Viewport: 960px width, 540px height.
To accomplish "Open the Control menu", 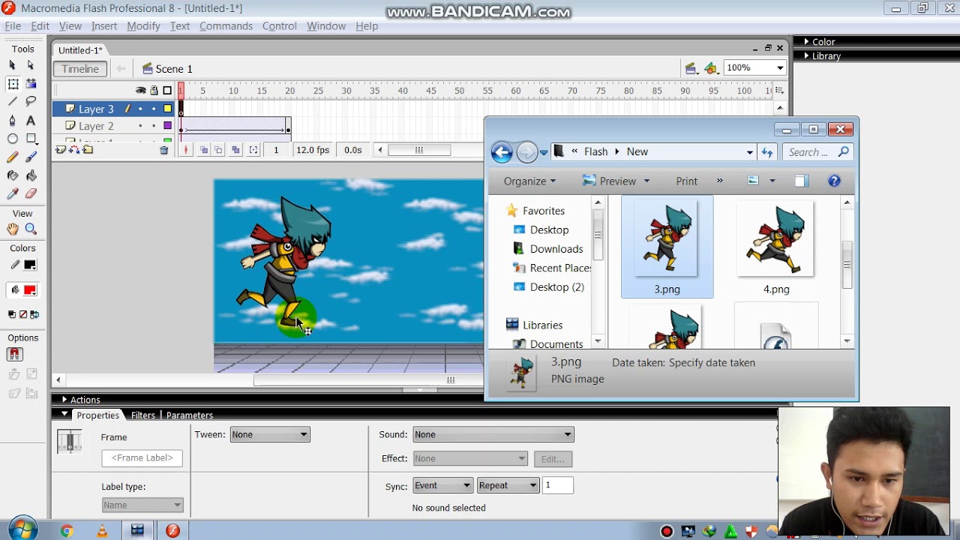I will pos(280,25).
